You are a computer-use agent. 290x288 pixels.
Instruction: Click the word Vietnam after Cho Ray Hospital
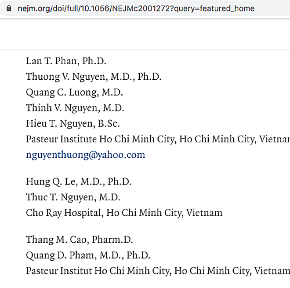(x=204, y=213)
